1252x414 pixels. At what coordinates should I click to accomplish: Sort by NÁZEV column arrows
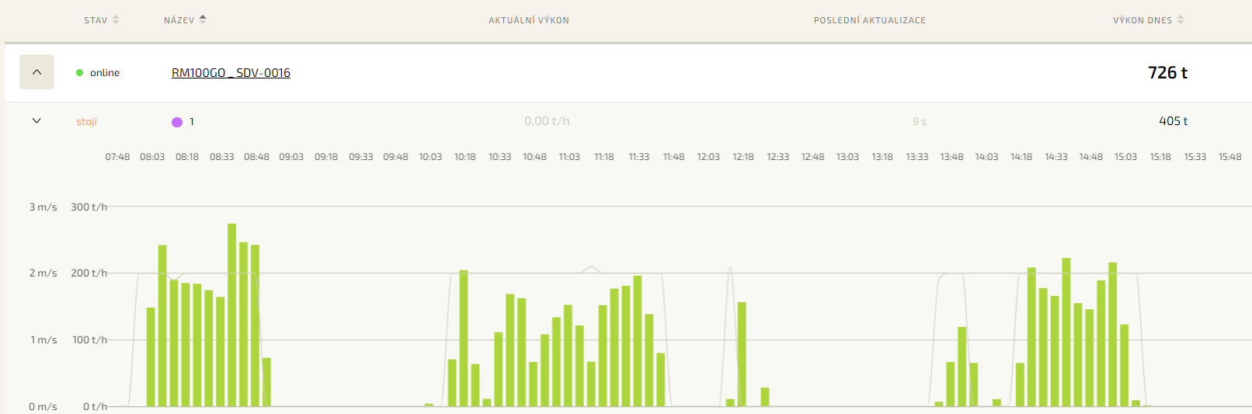click(203, 20)
